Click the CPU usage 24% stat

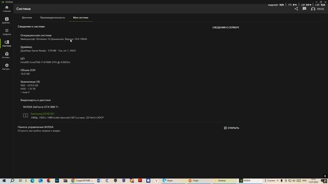point(306,5)
